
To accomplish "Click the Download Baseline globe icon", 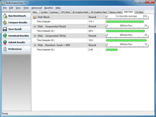I will coord(5,36).
